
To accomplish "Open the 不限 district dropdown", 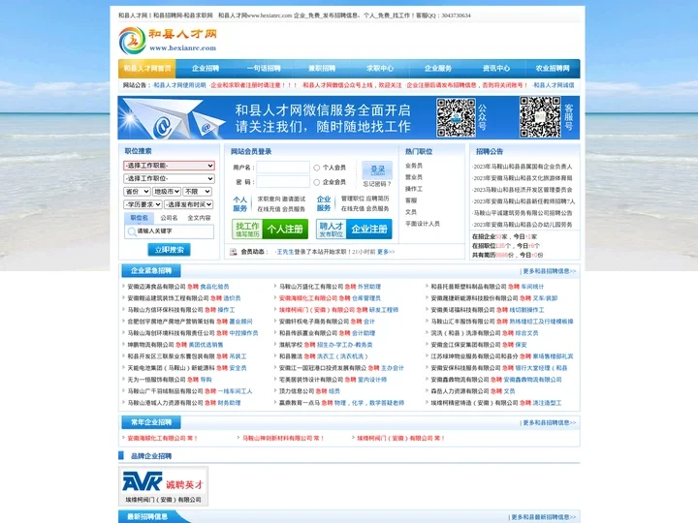I will point(198,192).
